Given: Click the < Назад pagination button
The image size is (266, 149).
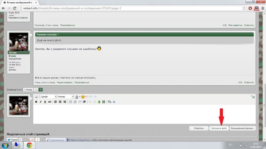Looking at the screenshot, I should pos(28,90).
